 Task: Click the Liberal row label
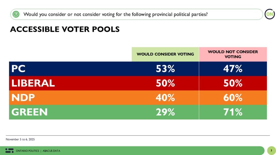(x=33, y=83)
